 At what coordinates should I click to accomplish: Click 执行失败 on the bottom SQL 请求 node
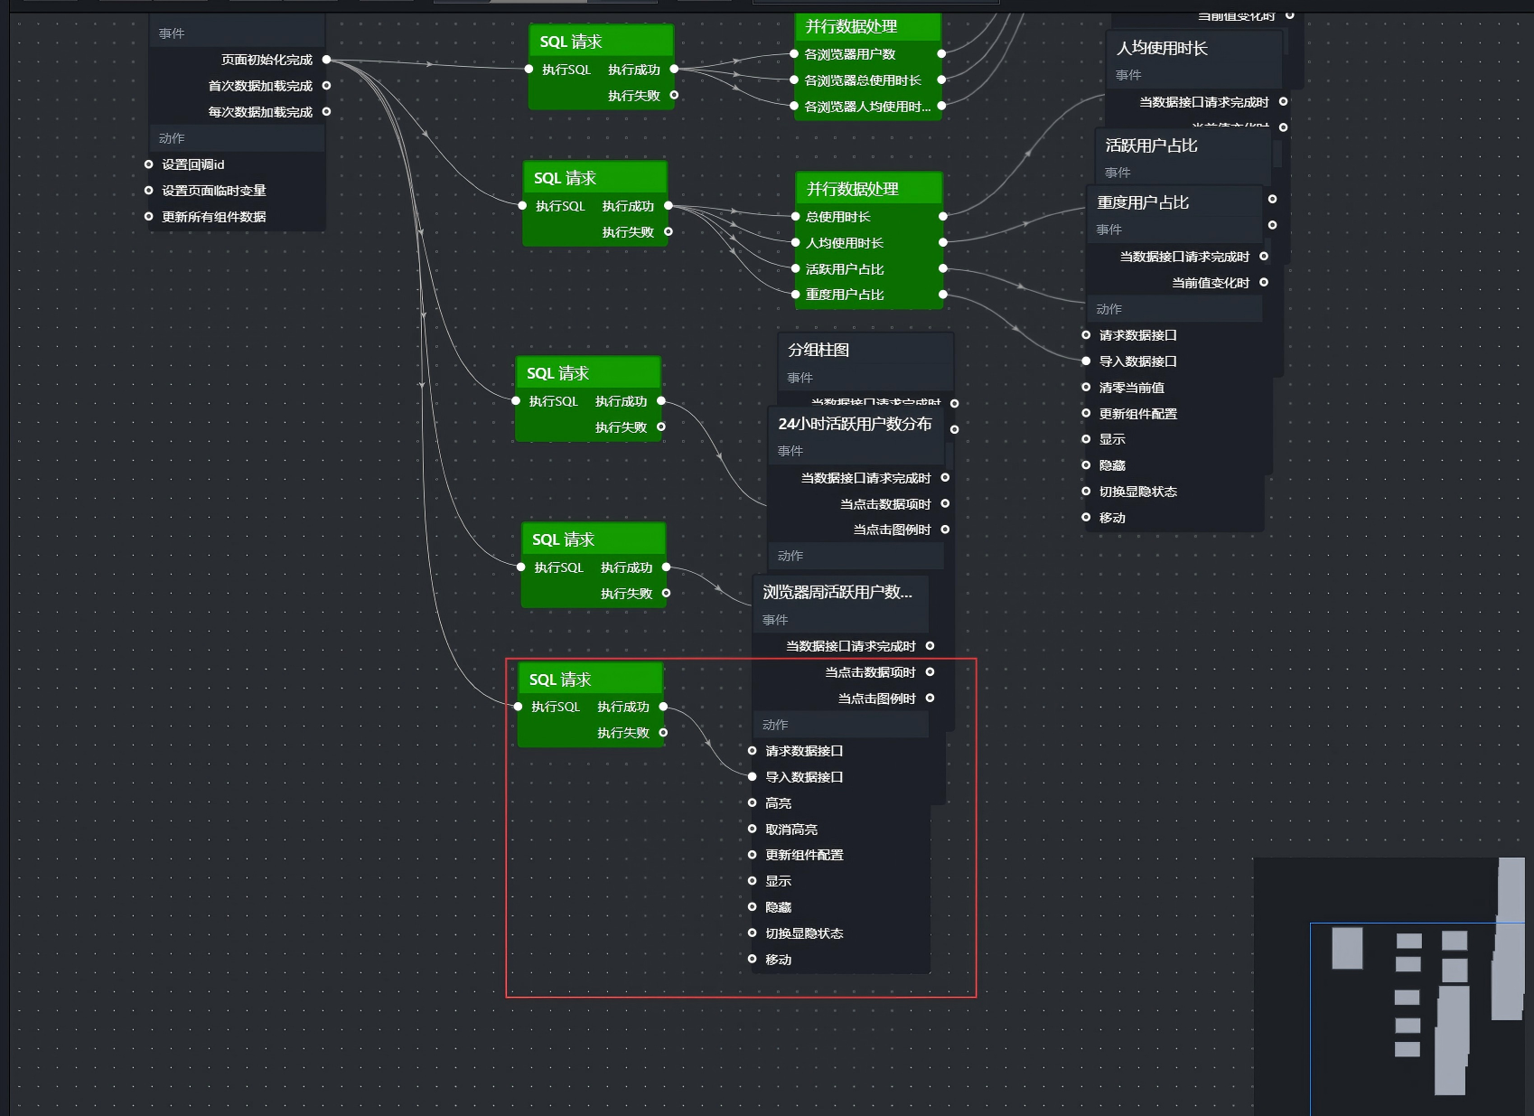point(623,733)
